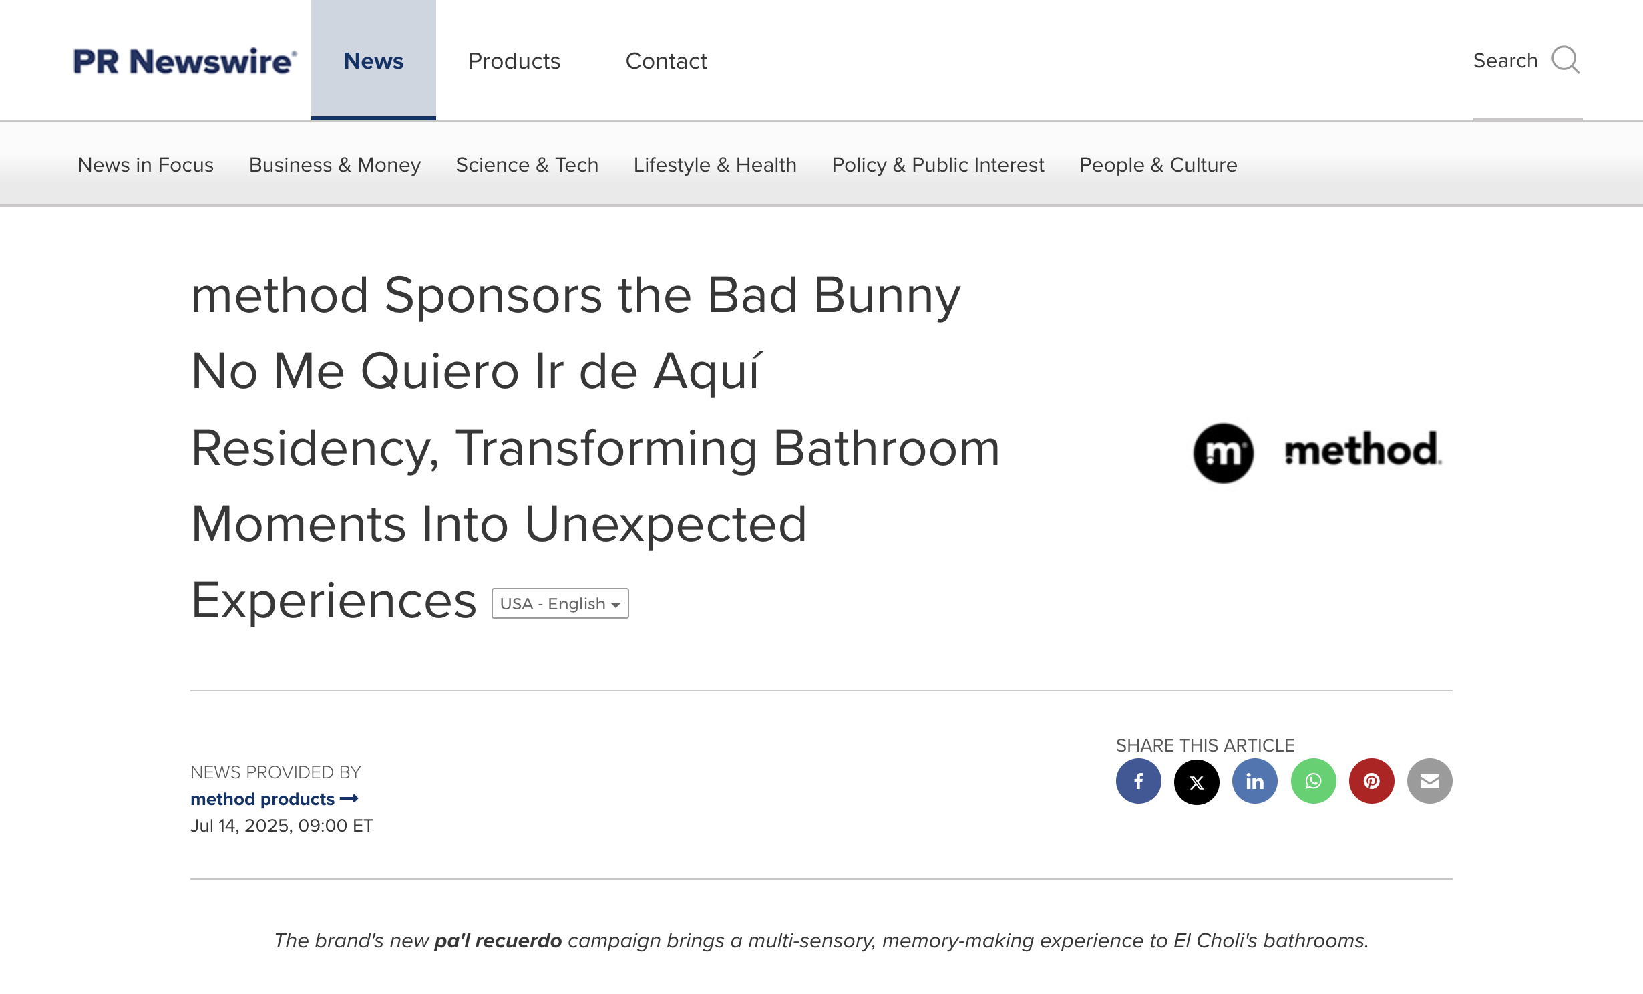Email the article using the envelope icon

click(x=1429, y=781)
